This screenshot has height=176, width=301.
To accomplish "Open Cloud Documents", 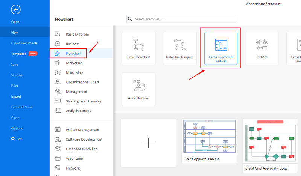I will click(24, 43).
